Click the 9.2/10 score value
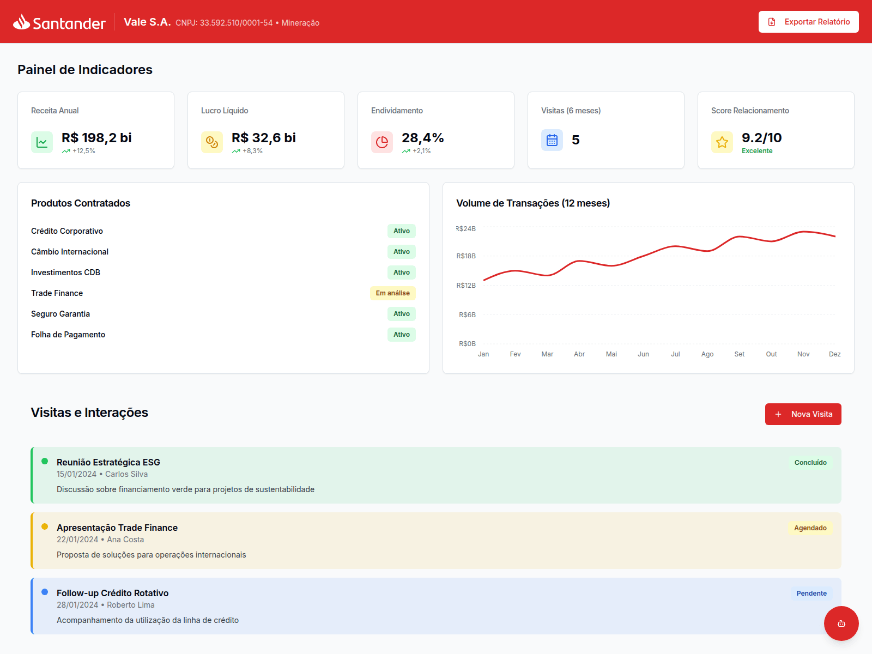This screenshot has width=872, height=654. [x=762, y=138]
